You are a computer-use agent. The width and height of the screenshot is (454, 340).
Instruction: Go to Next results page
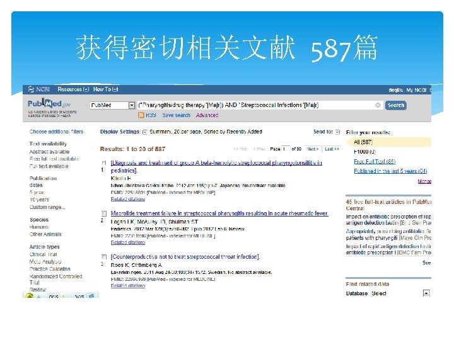click(x=312, y=149)
